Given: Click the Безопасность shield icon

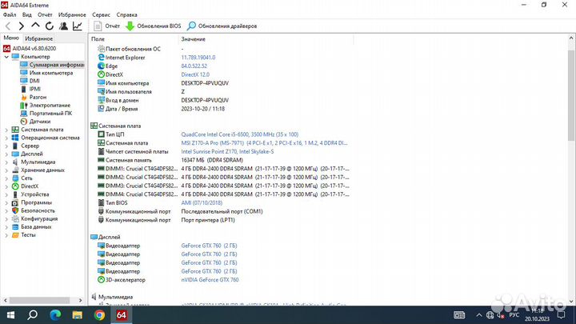Looking at the screenshot, I should pos(15,210).
